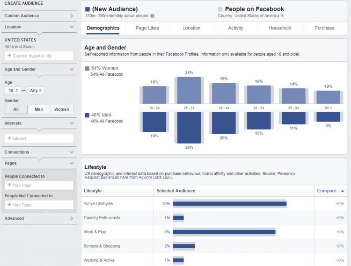The width and height of the screenshot is (351, 266).
Task: Open the Compare dropdown arrow
Action: [x=343, y=191]
